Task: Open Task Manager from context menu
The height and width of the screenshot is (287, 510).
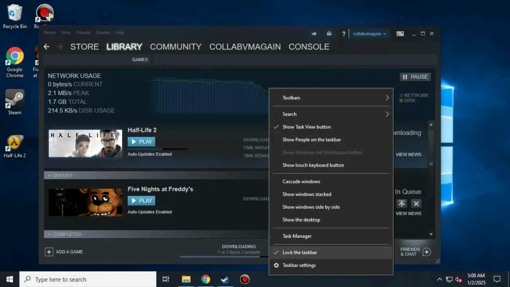Action: [x=331, y=236]
